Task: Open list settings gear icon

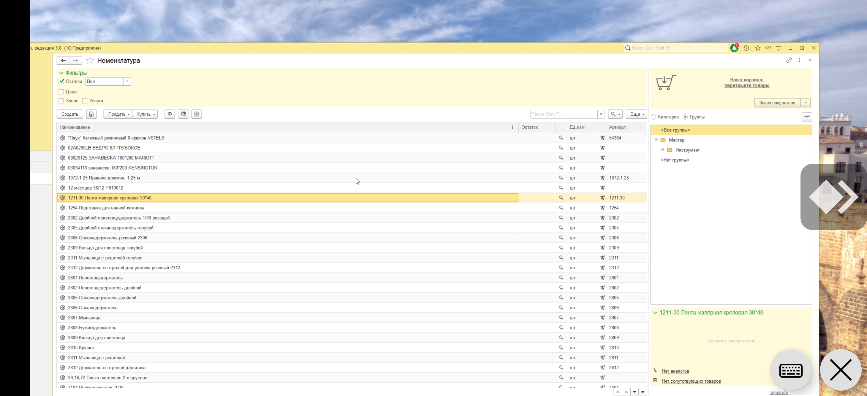Action: coord(197,114)
